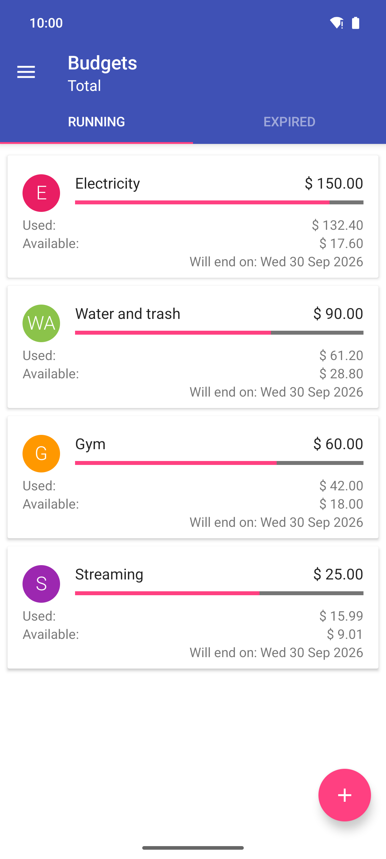This screenshot has height=859, width=386.
Task: Select the orange Gym G icon
Action: pyautogui.click(x=41, y=453)
